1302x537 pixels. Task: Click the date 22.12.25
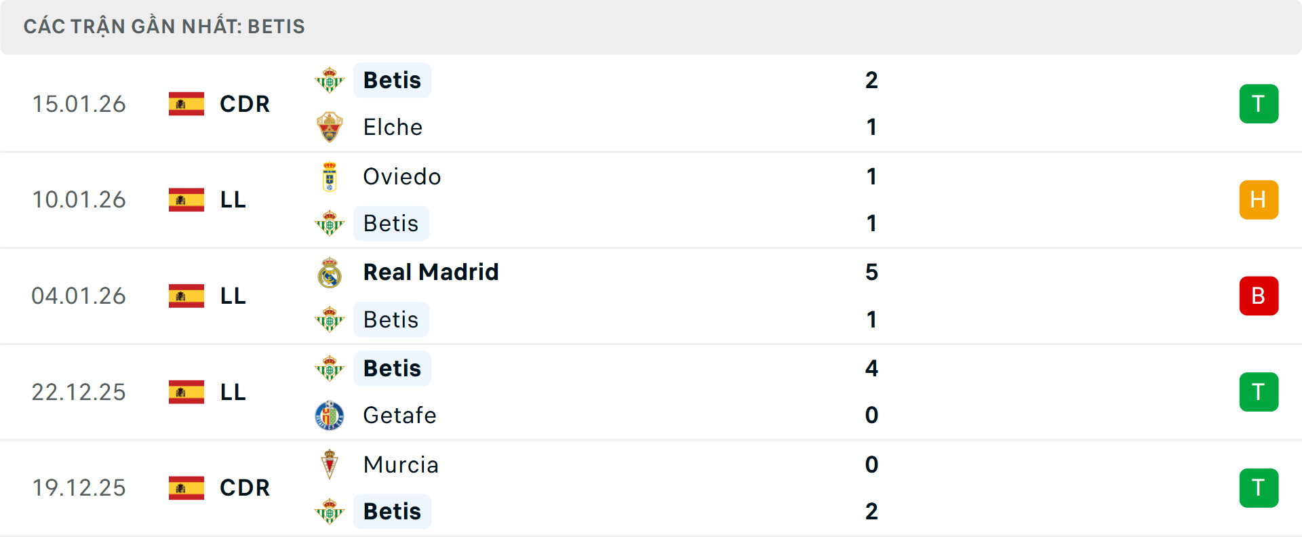[x=79, y=392]
